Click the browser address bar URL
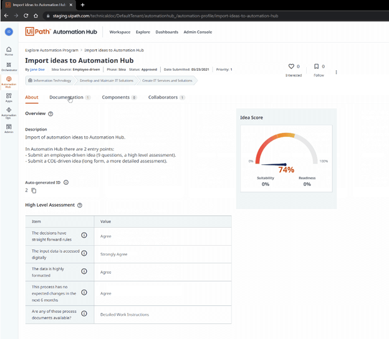Screen dimensions: 389x339 [x=165, y=16]
